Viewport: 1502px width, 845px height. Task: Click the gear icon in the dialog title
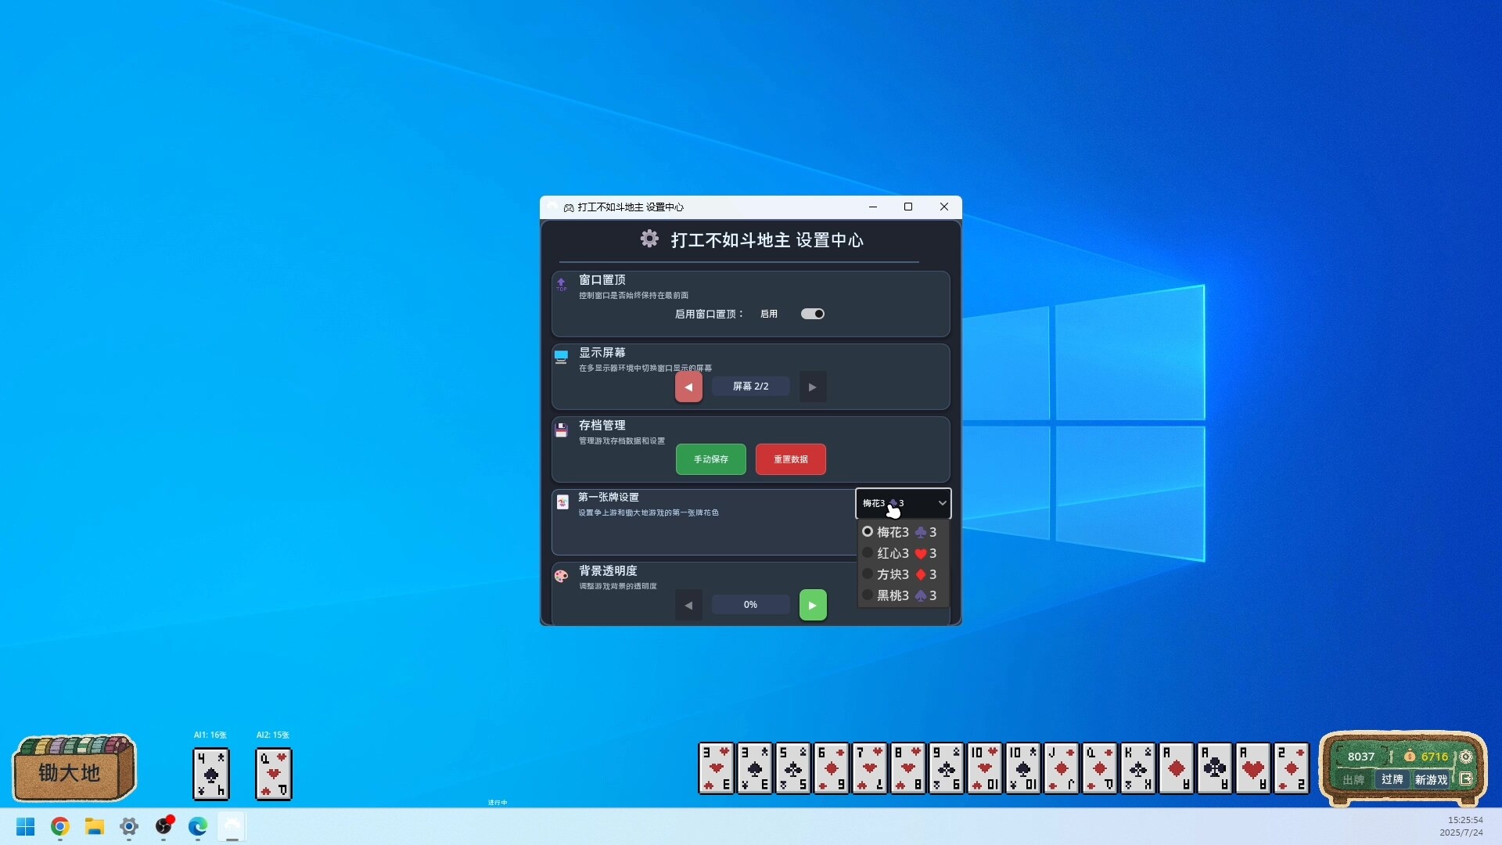(649, 239)
